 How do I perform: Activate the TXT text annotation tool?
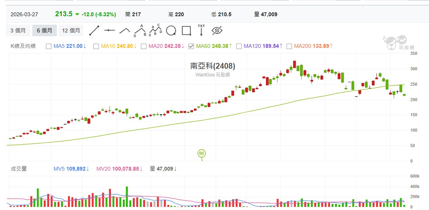pyautogui.click(x=201, y=30)
